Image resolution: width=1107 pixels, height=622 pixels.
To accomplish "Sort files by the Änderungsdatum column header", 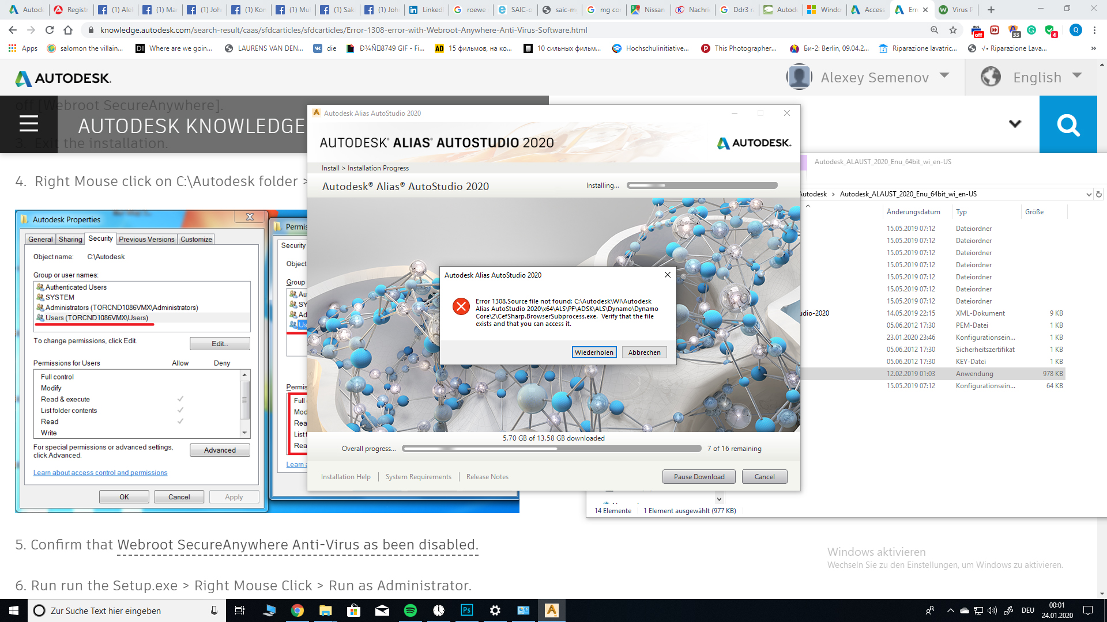I will pos(913,212).
